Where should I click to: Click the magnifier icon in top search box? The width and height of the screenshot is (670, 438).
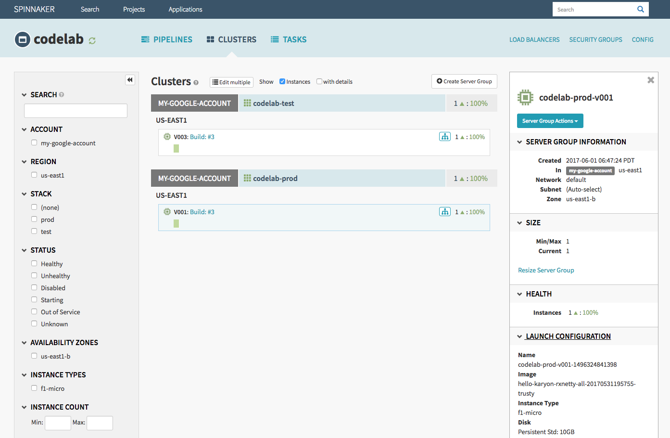(x=641, y=9)
